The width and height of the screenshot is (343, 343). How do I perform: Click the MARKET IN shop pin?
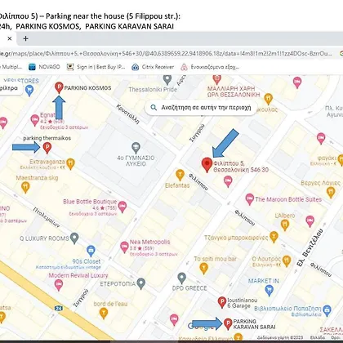click(269, 291)
